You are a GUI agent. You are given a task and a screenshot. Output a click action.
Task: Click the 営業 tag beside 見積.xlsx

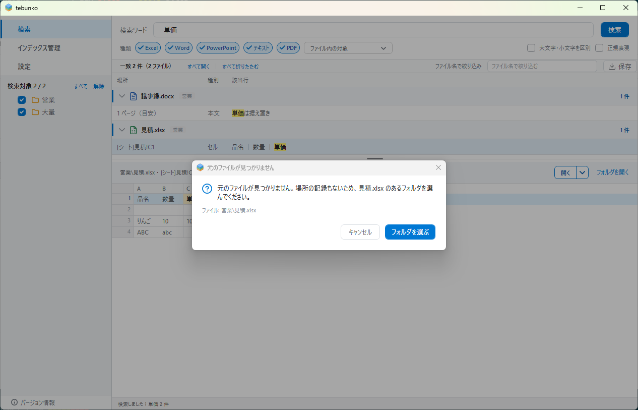(x=178, y=130)
